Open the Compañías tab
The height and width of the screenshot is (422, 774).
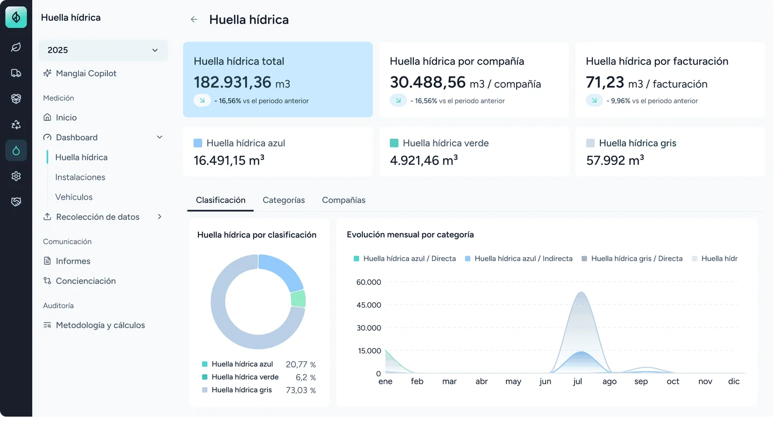click(x=344, y=200)
